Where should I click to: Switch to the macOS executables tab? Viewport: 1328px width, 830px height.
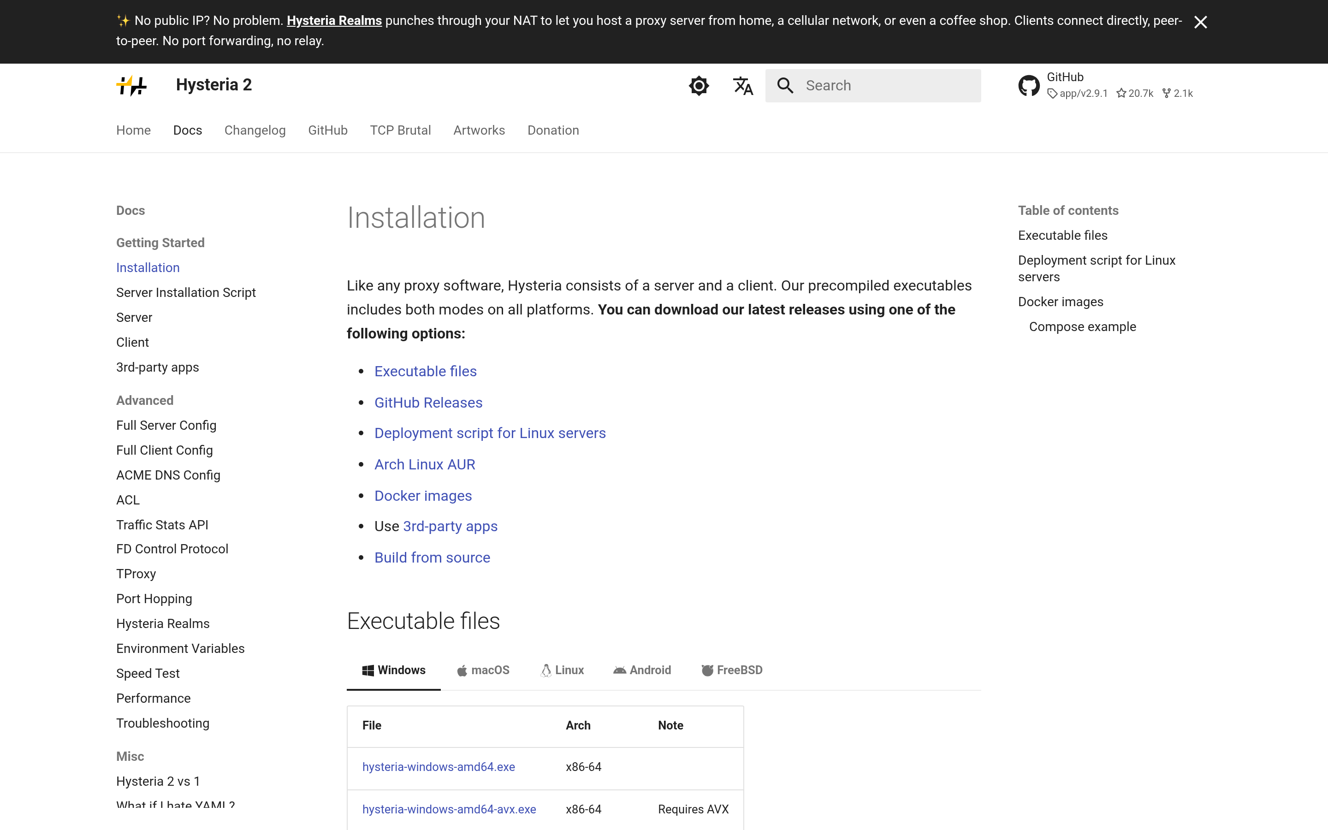click(483, 670)
